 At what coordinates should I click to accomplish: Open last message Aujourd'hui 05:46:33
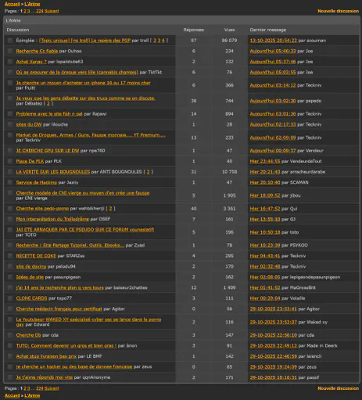[273, 51]
